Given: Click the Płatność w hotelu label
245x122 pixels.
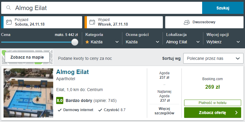Looking at the screenshot, I should 212,103.
